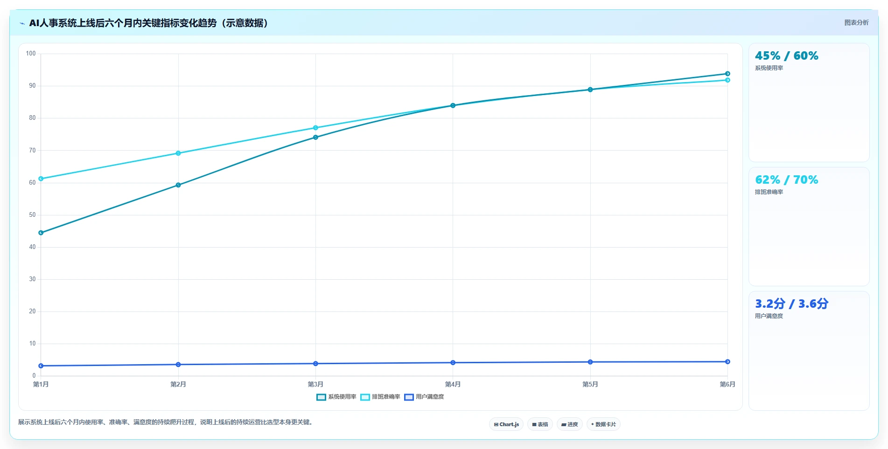Toggle the 用户满意度 legend swatch

[x=409, y=397]
